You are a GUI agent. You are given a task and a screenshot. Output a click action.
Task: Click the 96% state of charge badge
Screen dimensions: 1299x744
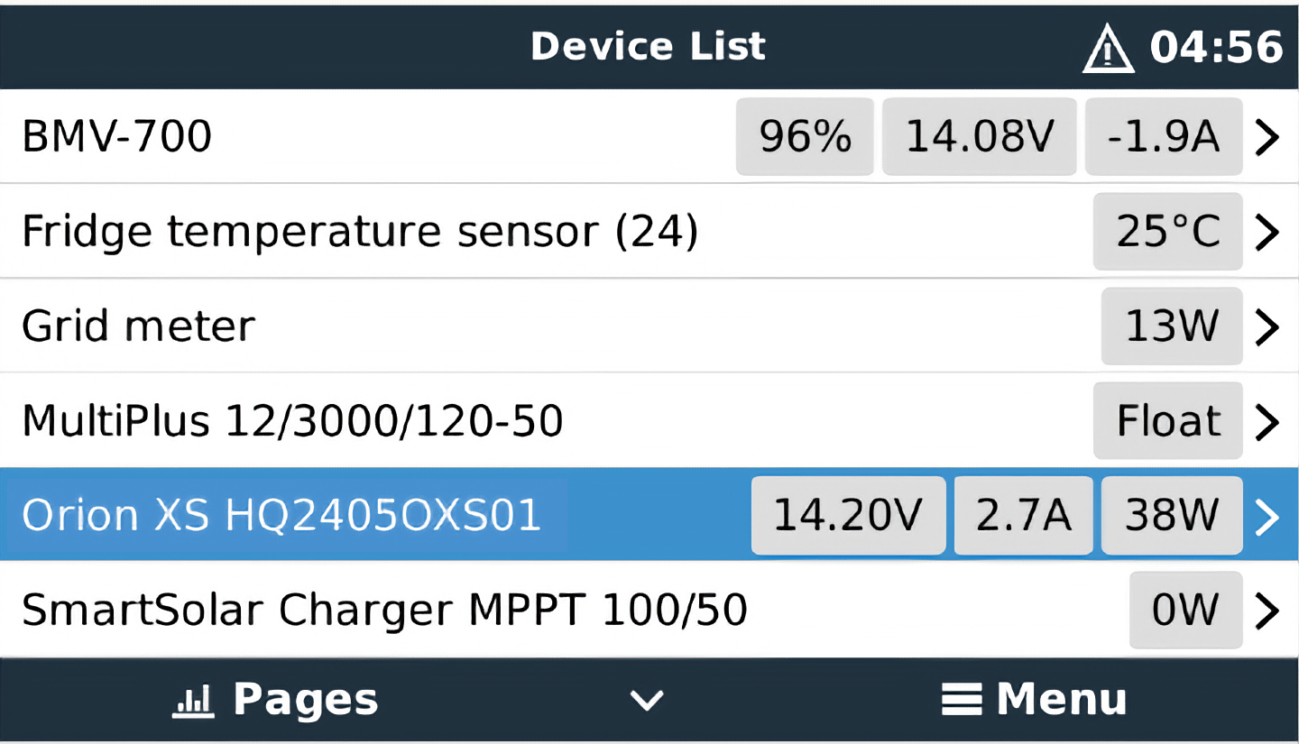click(805, 136)
